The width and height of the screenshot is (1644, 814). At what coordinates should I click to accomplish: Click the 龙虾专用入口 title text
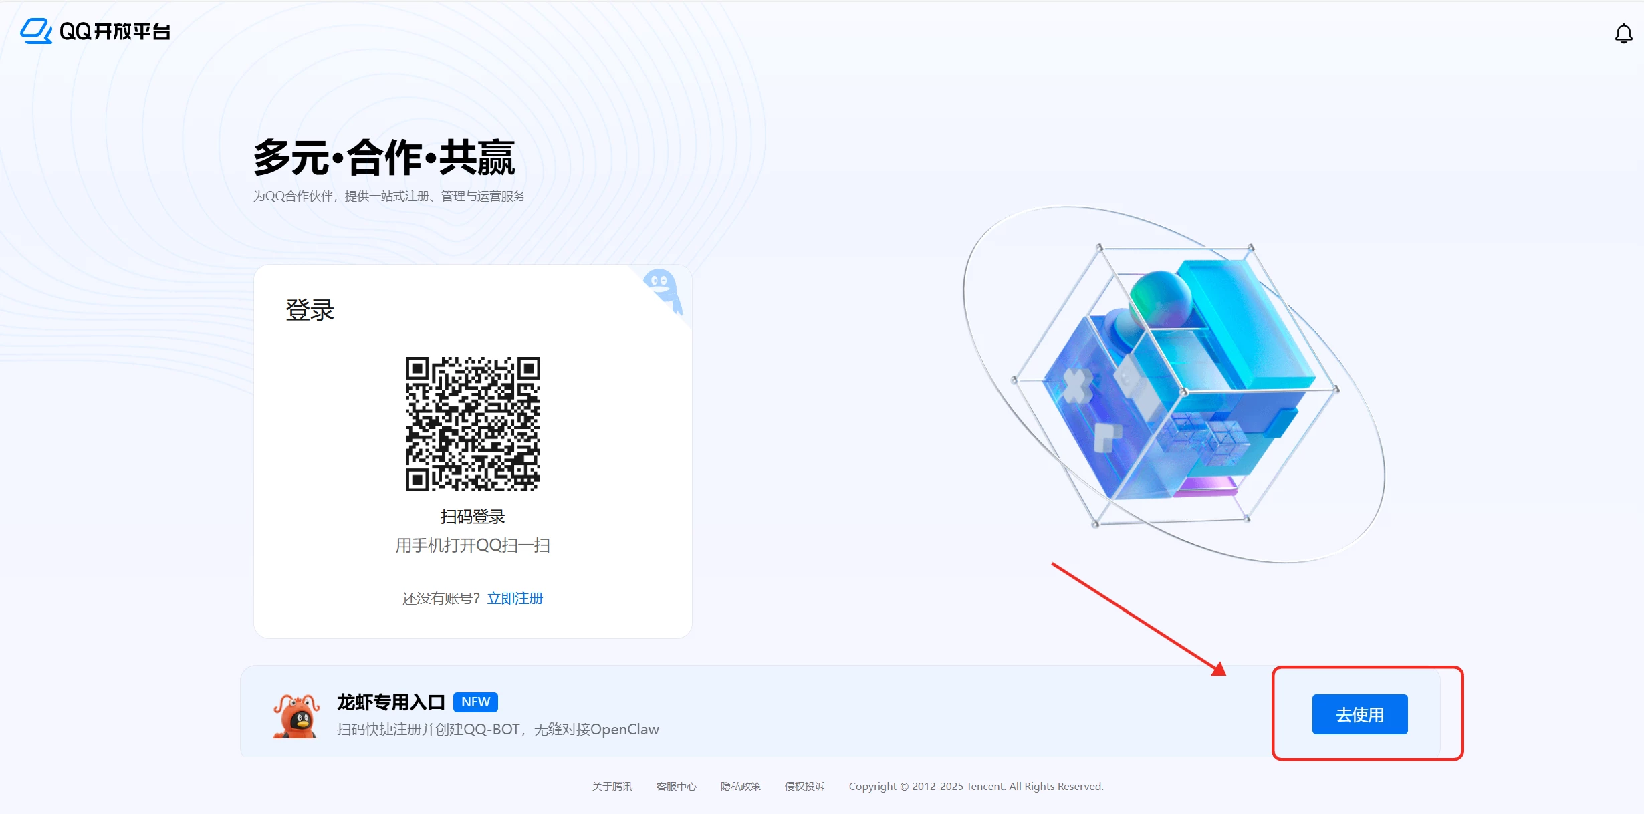tap(390, 702)
